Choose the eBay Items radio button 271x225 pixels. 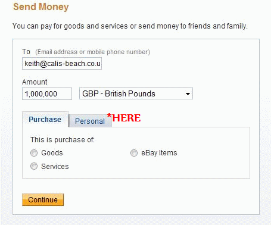point(134,153)
